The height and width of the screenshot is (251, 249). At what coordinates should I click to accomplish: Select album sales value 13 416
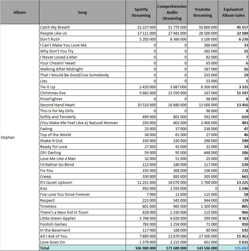tap(233, 105)
